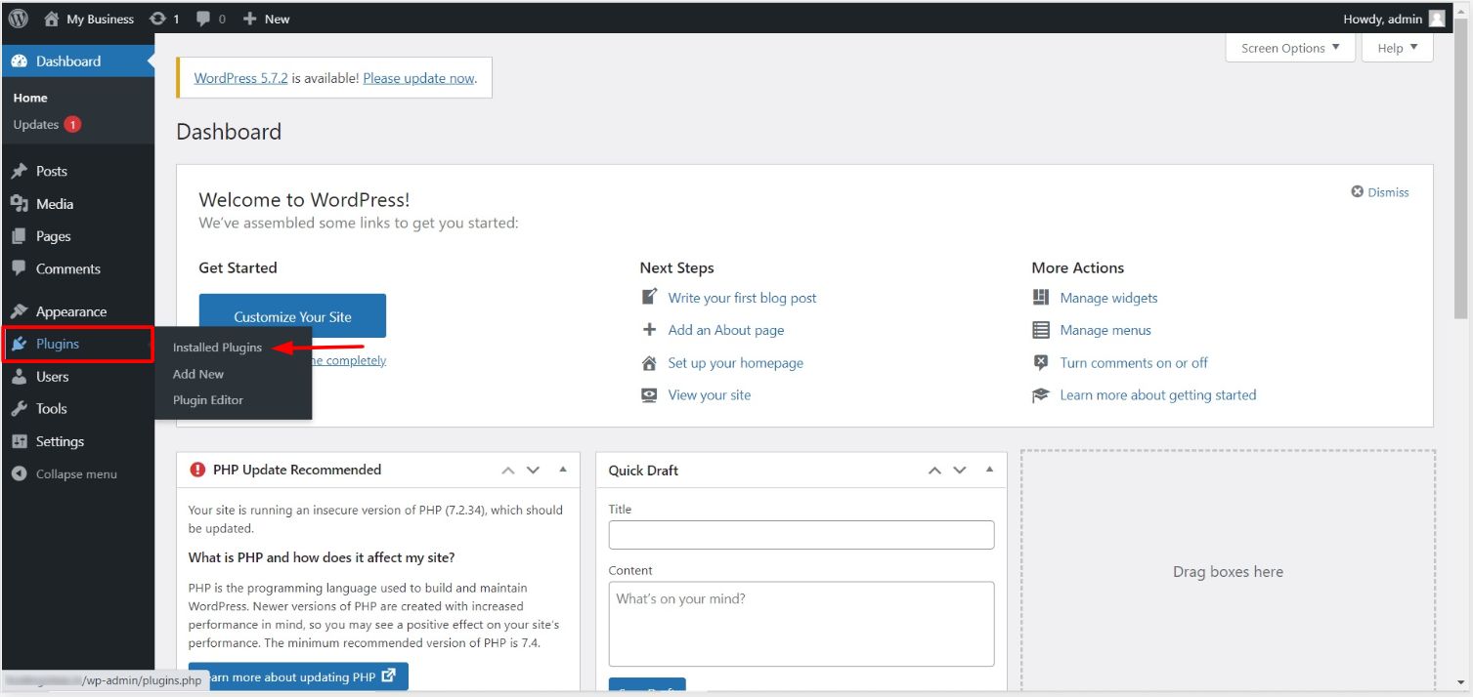Open Installed Plugins submenu item
Screen dimensions: 1473x697
(x=217, y=348)
